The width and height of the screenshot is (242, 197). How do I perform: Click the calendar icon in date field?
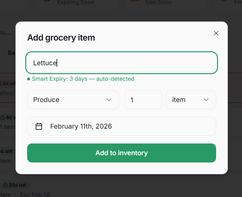pos(39,126)
